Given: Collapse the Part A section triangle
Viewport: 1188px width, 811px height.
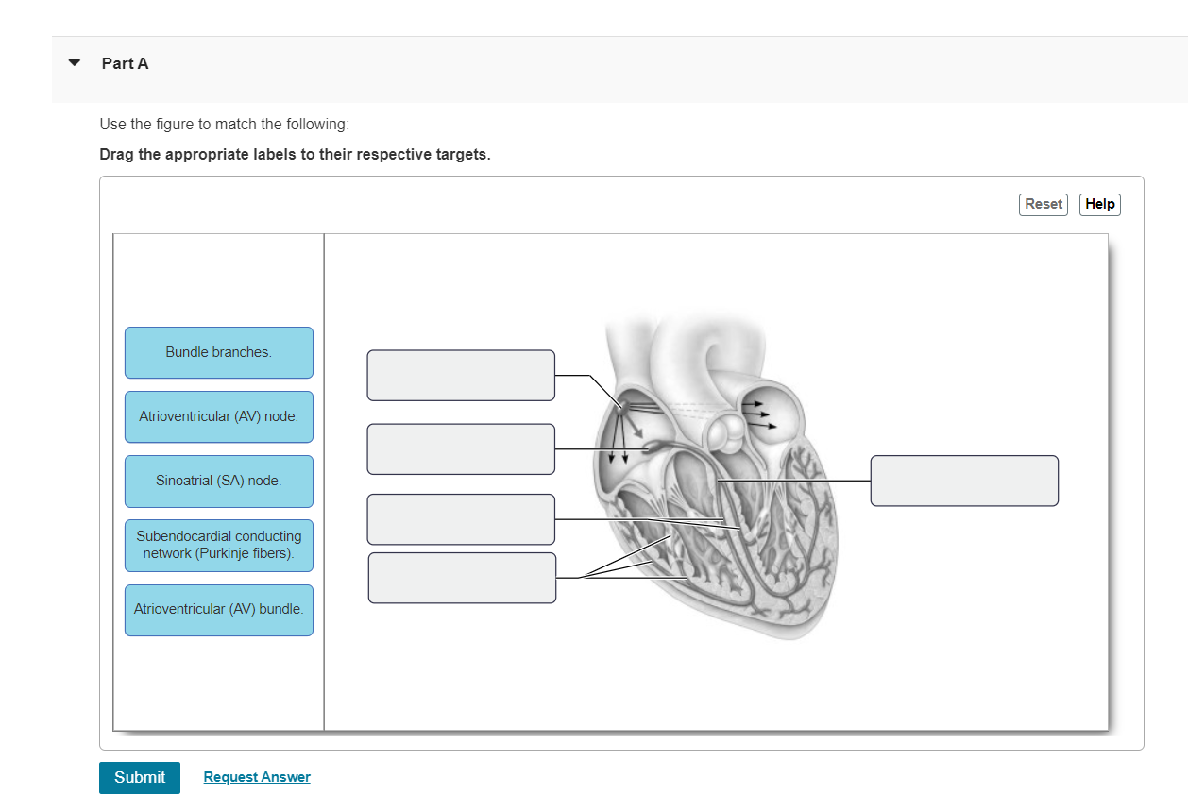Looking at the screenshot, I should 74,62.
